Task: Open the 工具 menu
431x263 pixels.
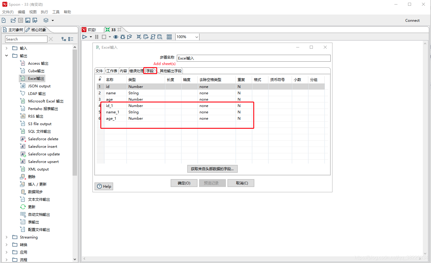Action: click(56, 12)
